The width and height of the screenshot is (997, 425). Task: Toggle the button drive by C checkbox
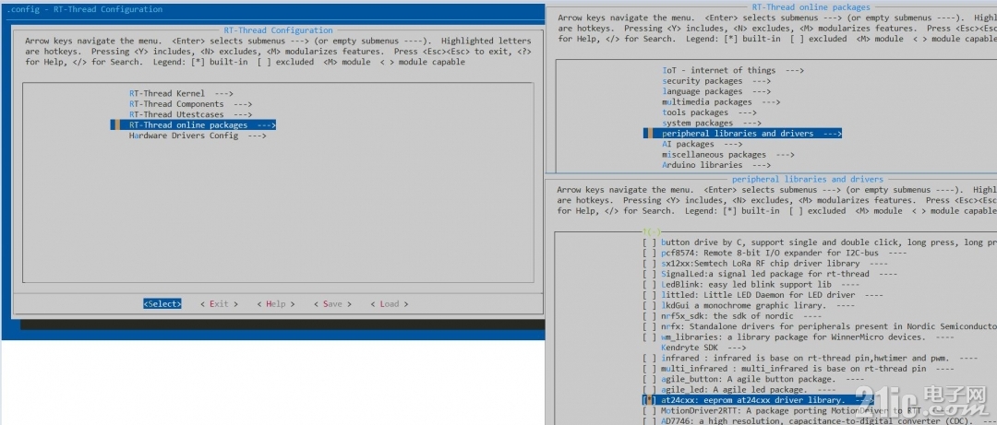pyautogui.click(x=649, y=242)
